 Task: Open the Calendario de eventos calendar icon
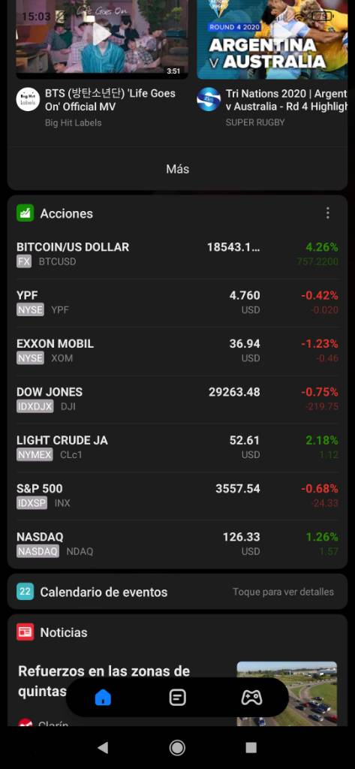click(25, 592)
